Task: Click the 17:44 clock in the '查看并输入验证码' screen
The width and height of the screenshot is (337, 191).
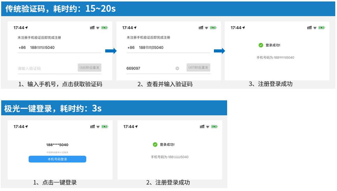Action: click(x=128, y=28)
